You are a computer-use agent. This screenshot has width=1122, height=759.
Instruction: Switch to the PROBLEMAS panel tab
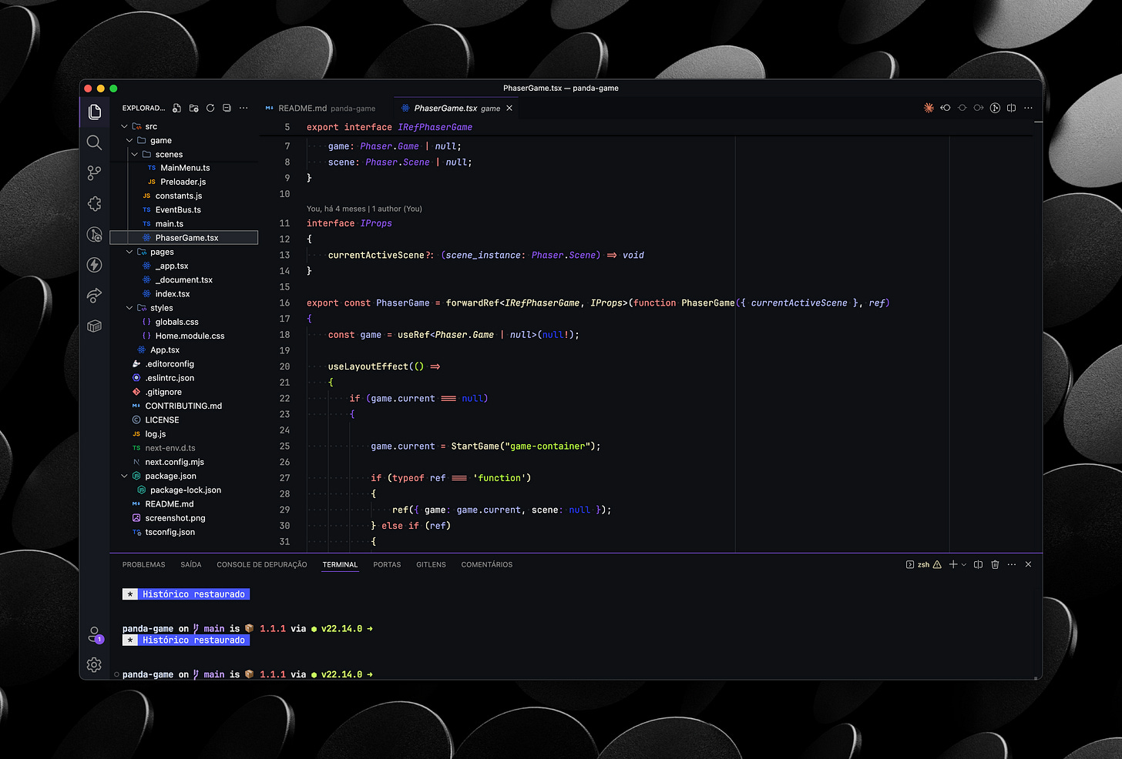[x=143, y=564]
